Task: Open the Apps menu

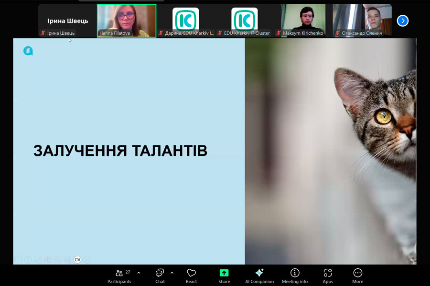Action: point(328,276)
